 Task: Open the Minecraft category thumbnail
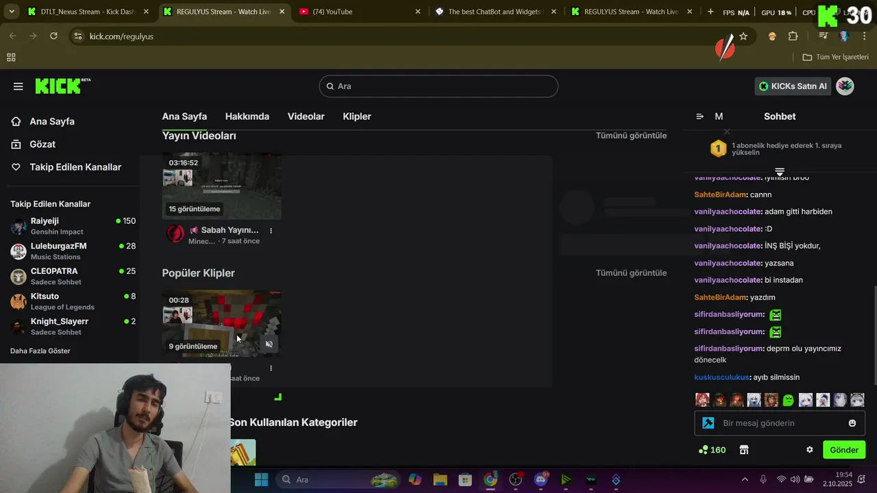point(243,453)
